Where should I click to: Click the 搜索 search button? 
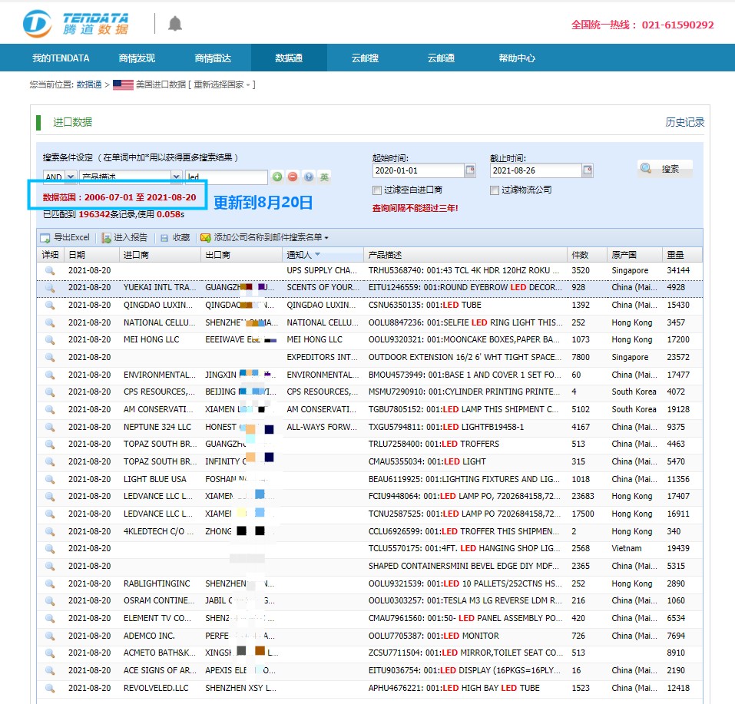tap(664, 169)
